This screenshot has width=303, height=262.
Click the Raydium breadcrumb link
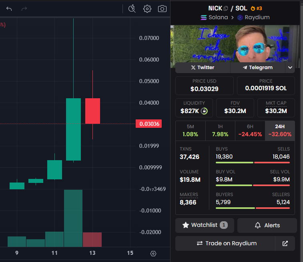(x=257, y=17)
